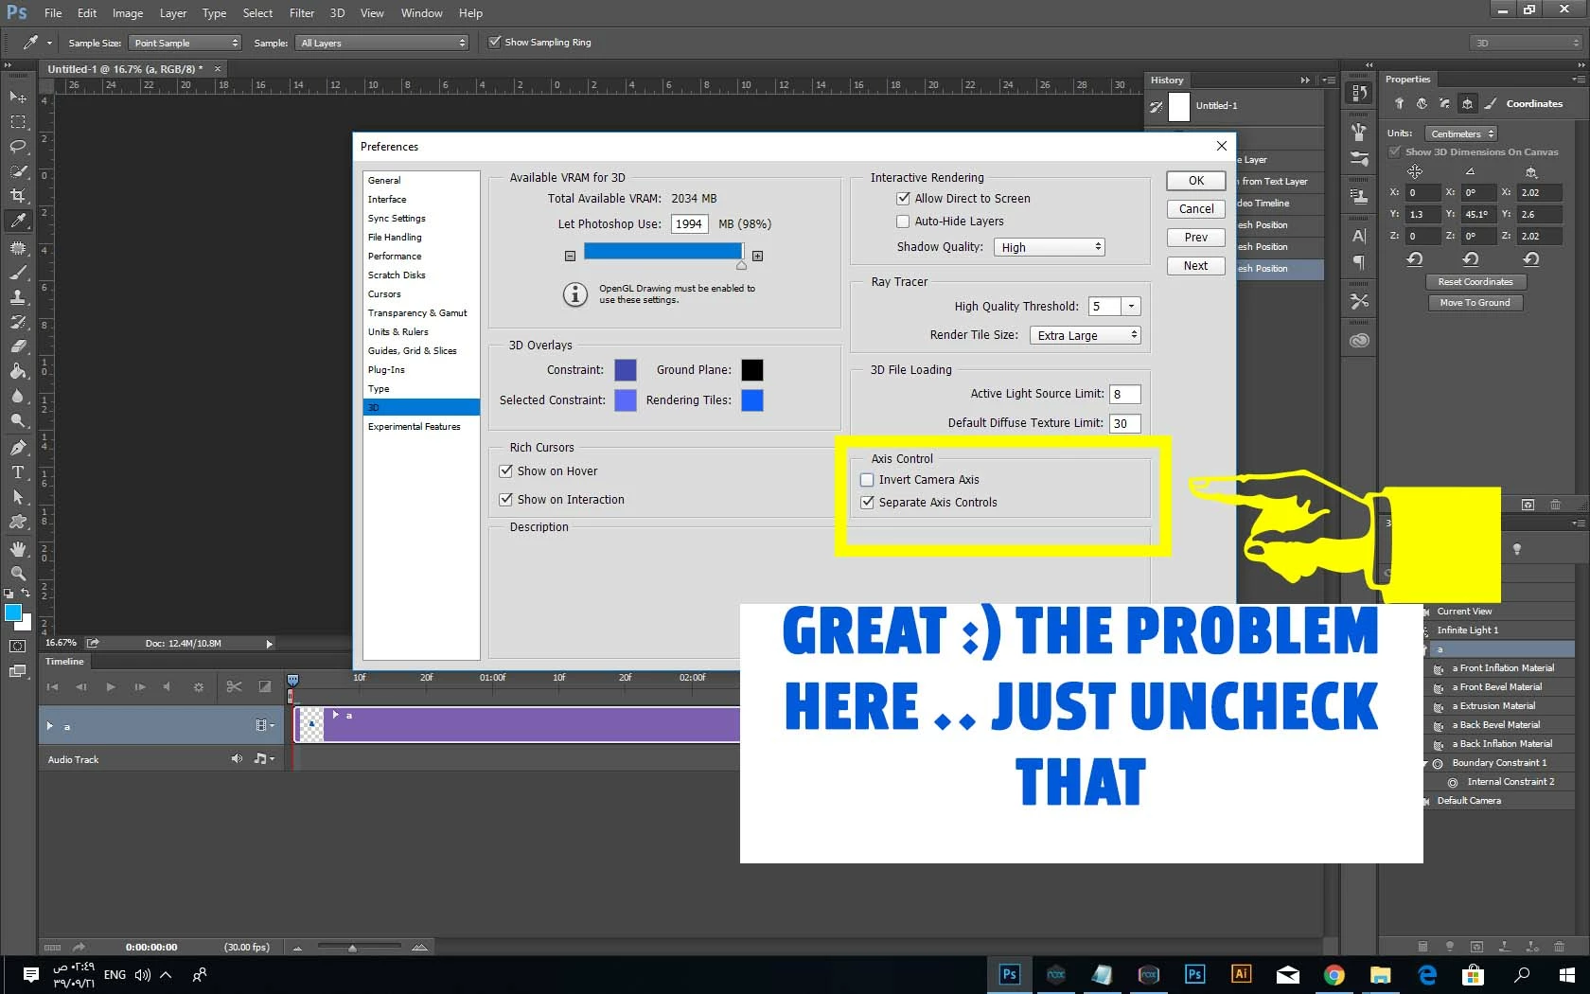Toggle Show Sampling Ring checkbox

point(494,42)
